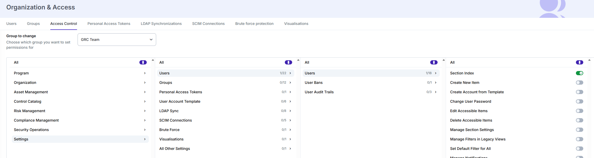594x158 pixels.
Task: Expand the Program category chevron
Action: 145,73
